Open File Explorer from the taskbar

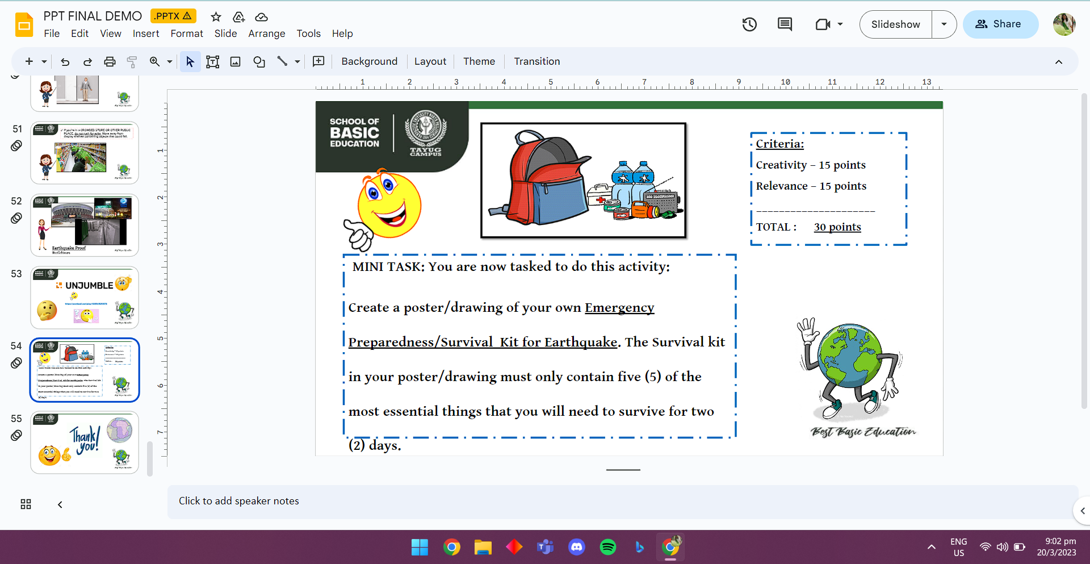483,547
